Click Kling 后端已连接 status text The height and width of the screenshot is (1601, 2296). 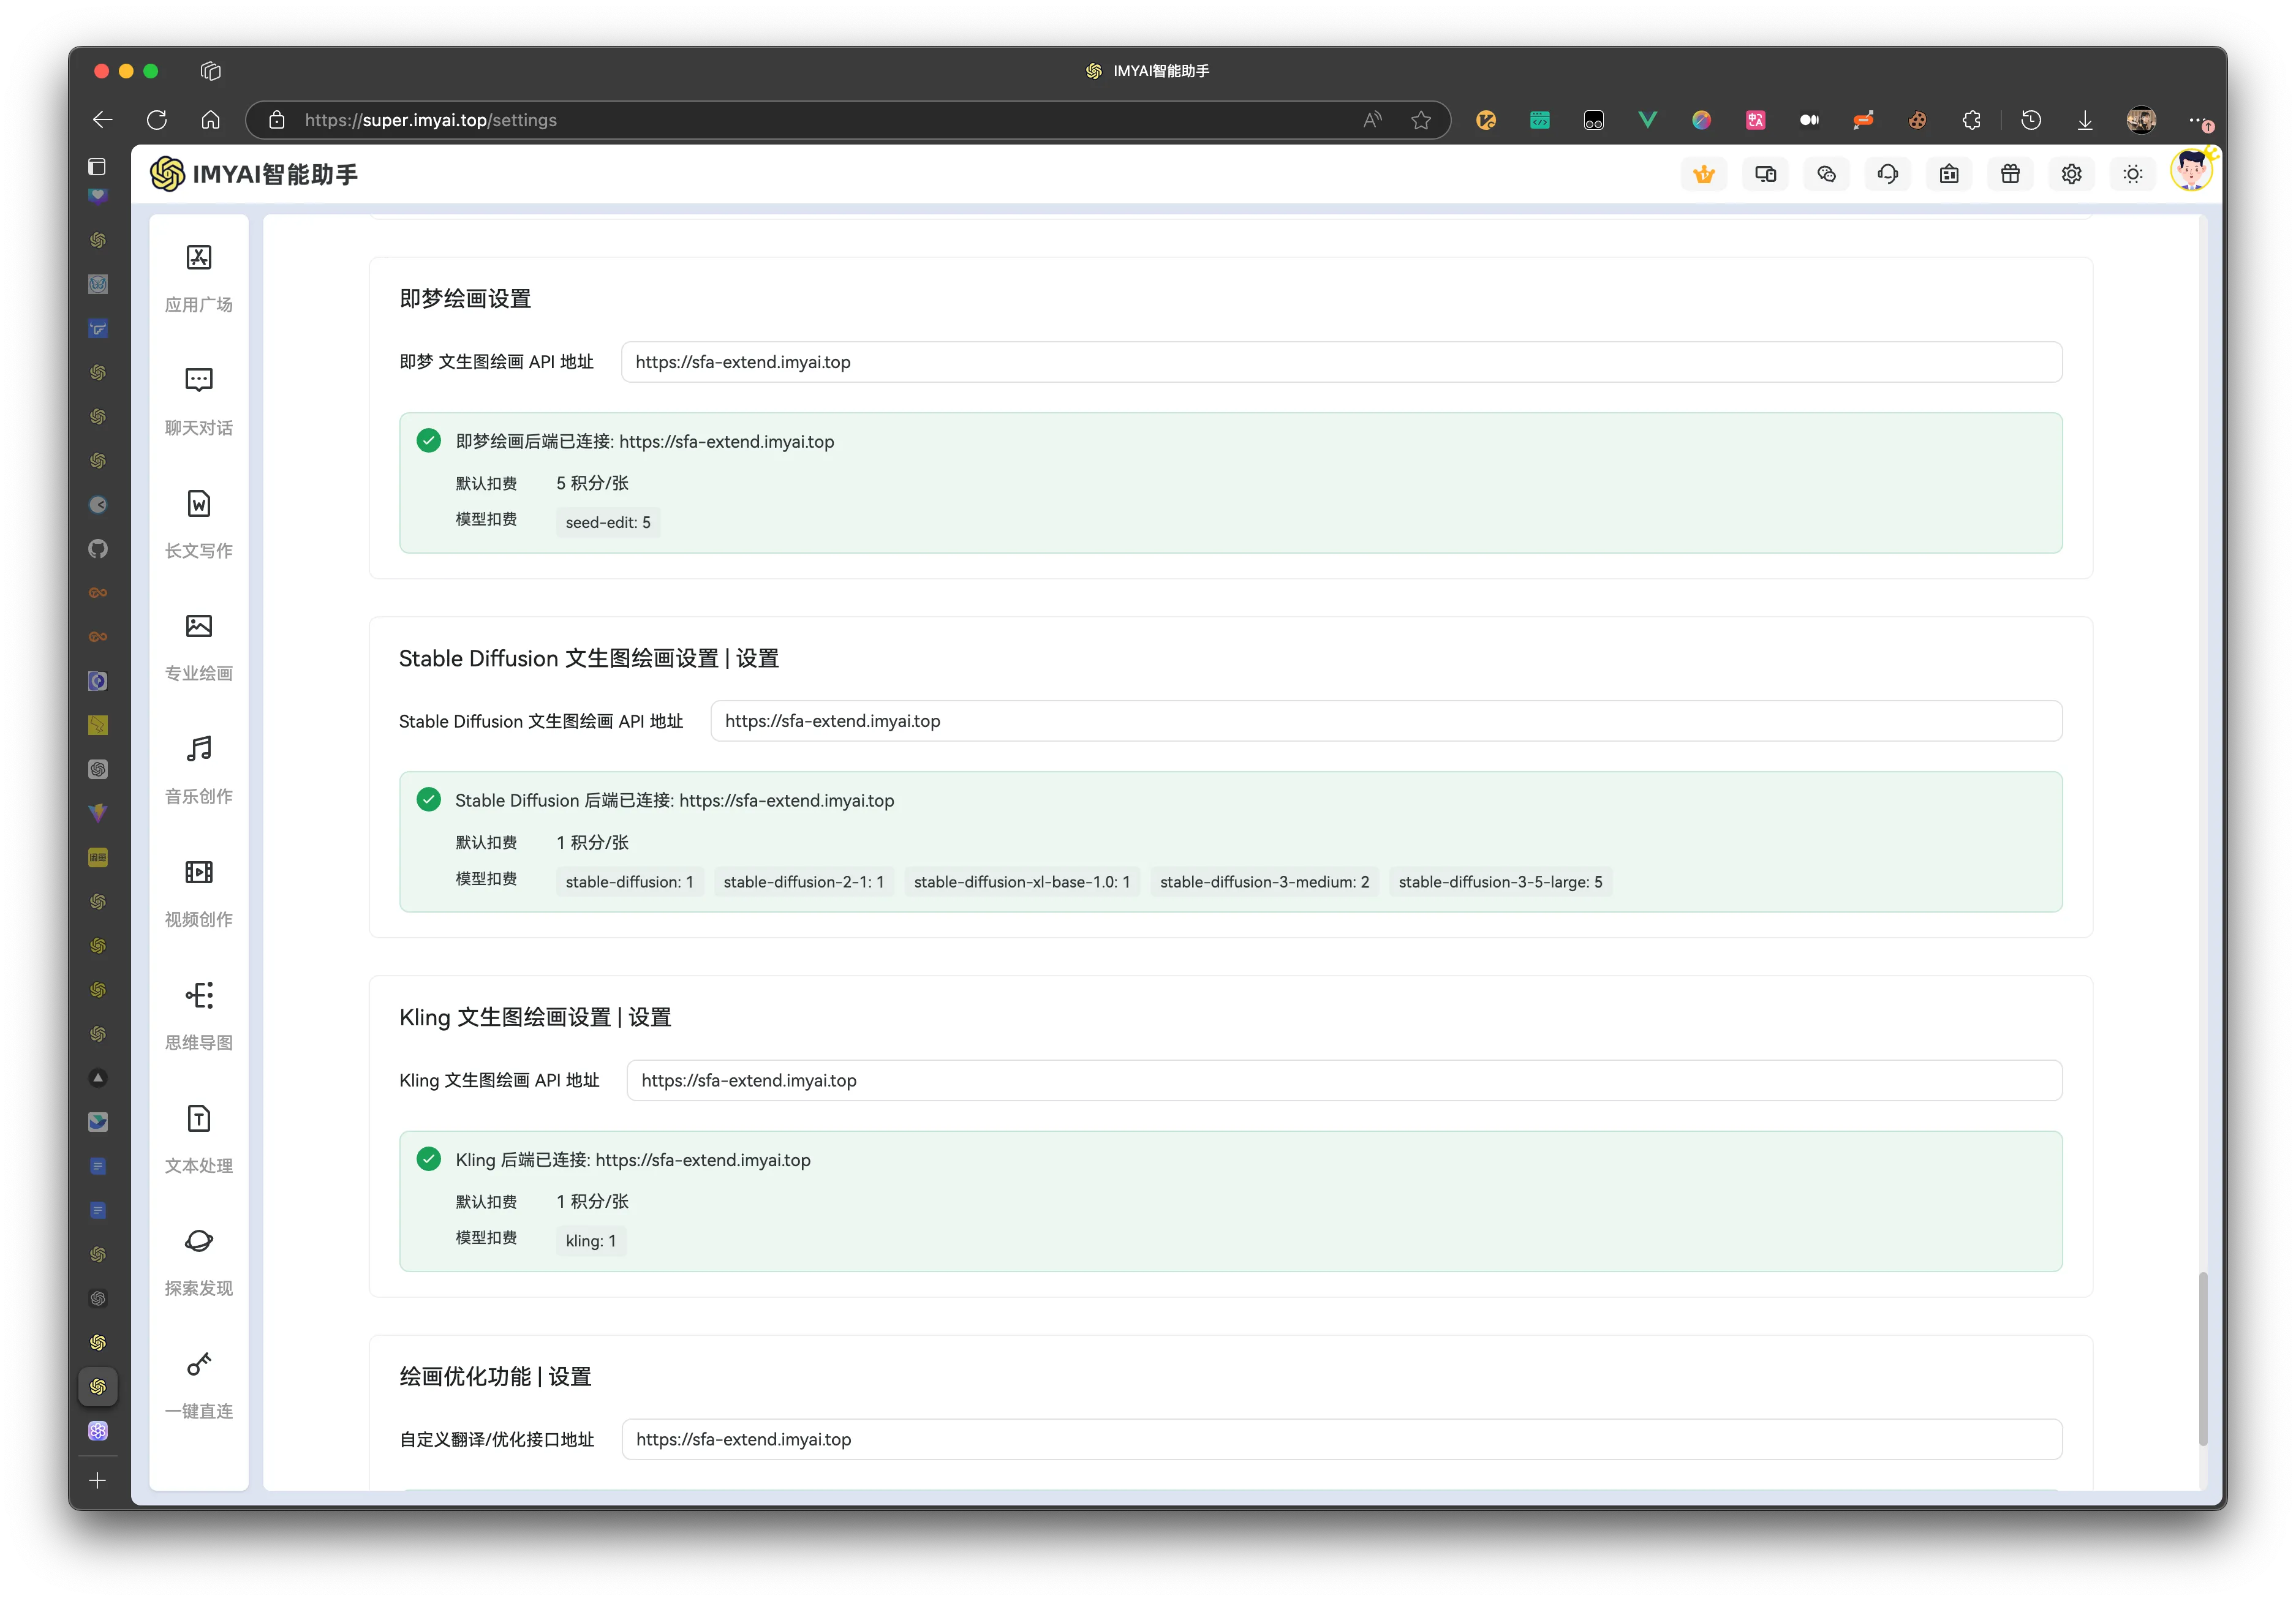pyautogui.click(x=632, y=1160)
